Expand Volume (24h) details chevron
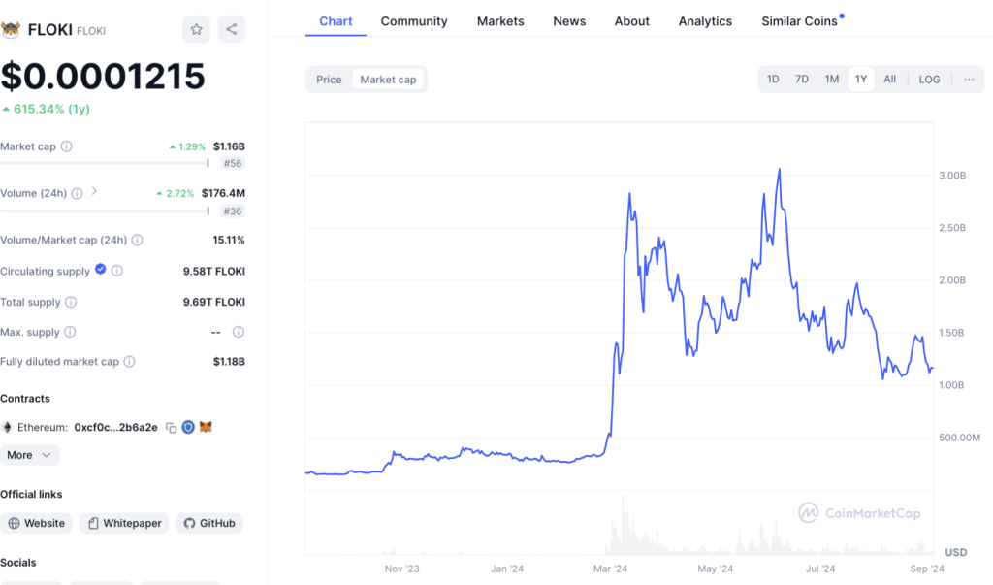The width and height of the screenshot is (993, 585). click(94, 192)
